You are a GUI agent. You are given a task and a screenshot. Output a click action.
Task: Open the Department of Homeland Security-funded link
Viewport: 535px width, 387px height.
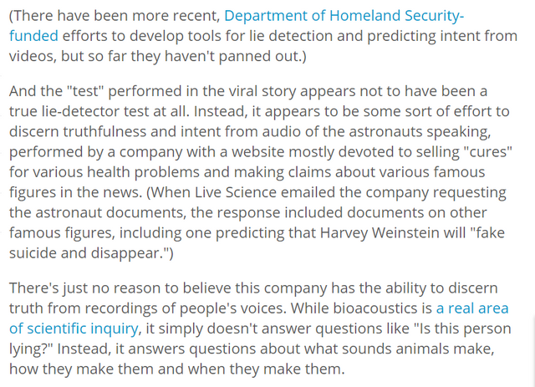[x=344, y=16]
